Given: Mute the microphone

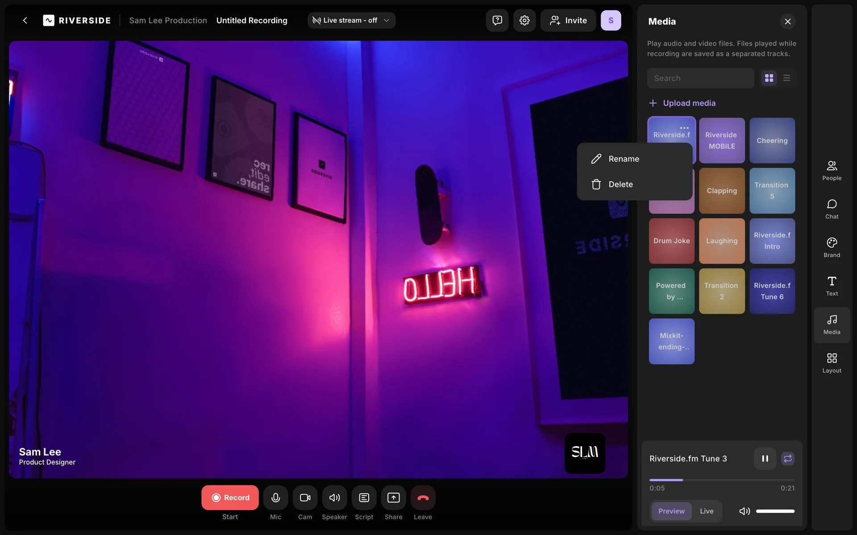Looking at the screenshot, I should [275, 498].
